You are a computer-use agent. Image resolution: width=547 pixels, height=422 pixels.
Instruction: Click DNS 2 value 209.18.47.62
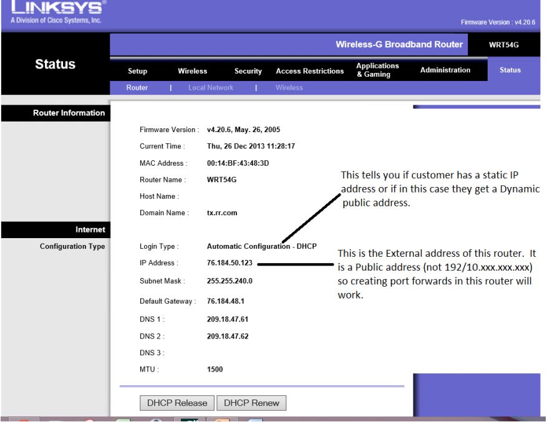[x=228, y=336]
